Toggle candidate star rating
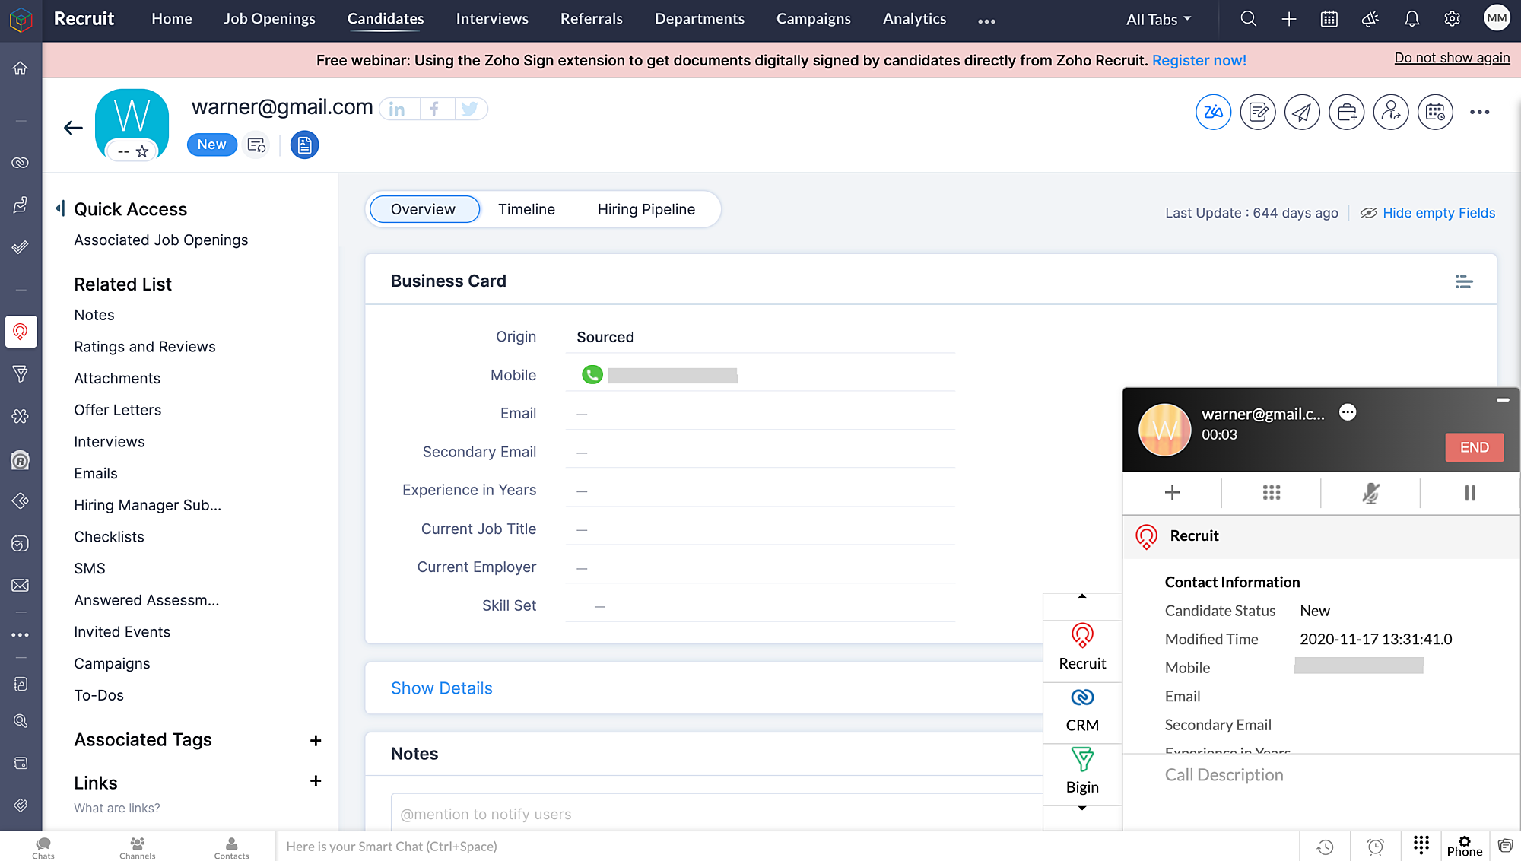 (x=142, y=151)
